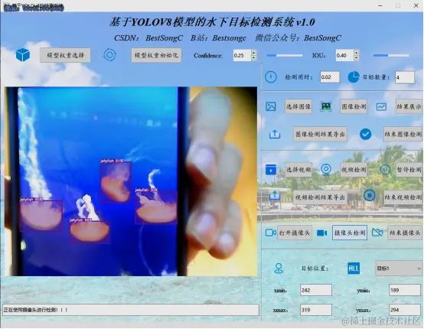This screenshot has width=424, height=329.
Task: Click the xmax field showing 319
Action: click(x=316, y=310)
